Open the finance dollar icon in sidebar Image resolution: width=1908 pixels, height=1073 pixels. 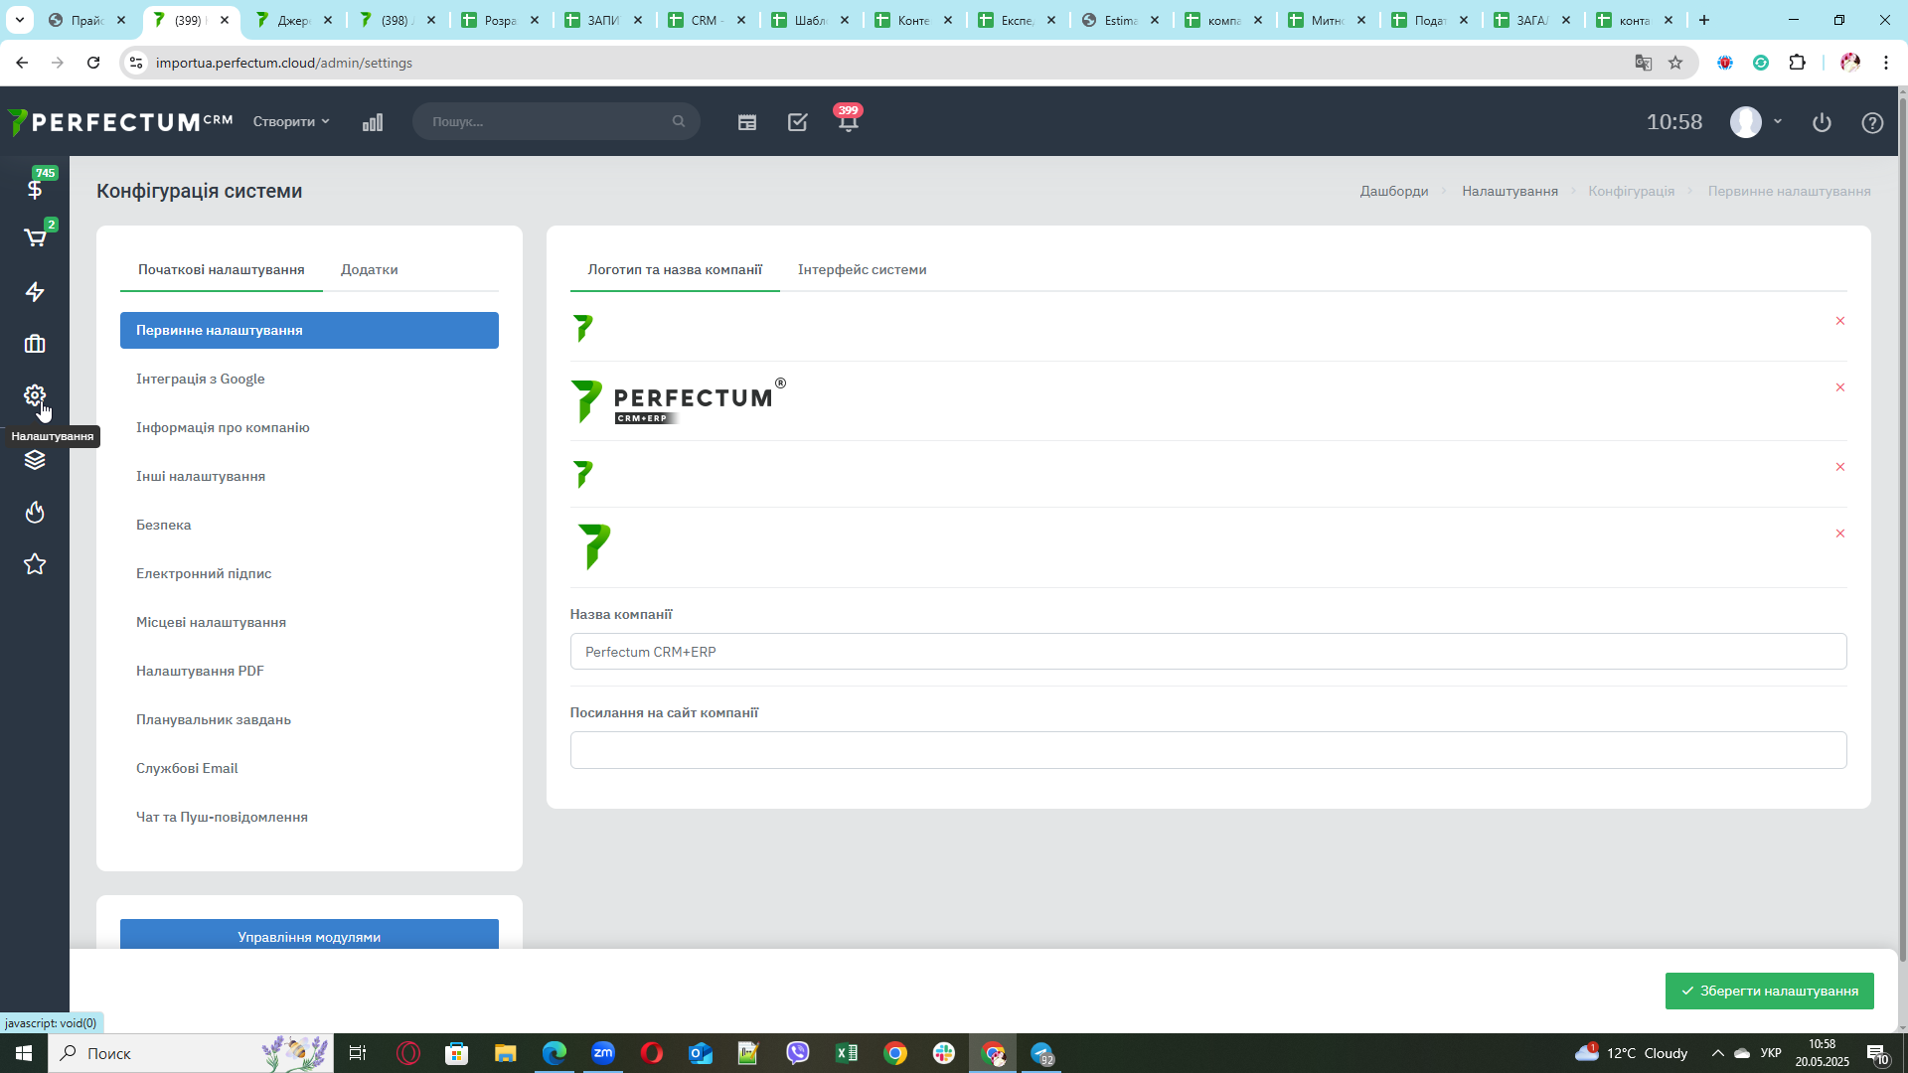point(35,189)
